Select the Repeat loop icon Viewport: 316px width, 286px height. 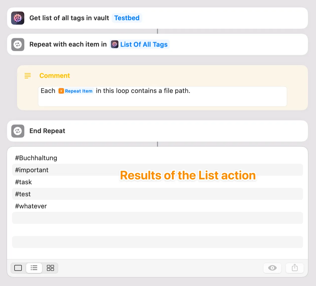click(18, 44)
